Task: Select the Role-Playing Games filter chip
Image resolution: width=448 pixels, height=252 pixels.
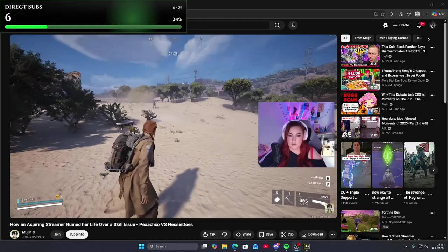Action: click(x=393, y=38)
